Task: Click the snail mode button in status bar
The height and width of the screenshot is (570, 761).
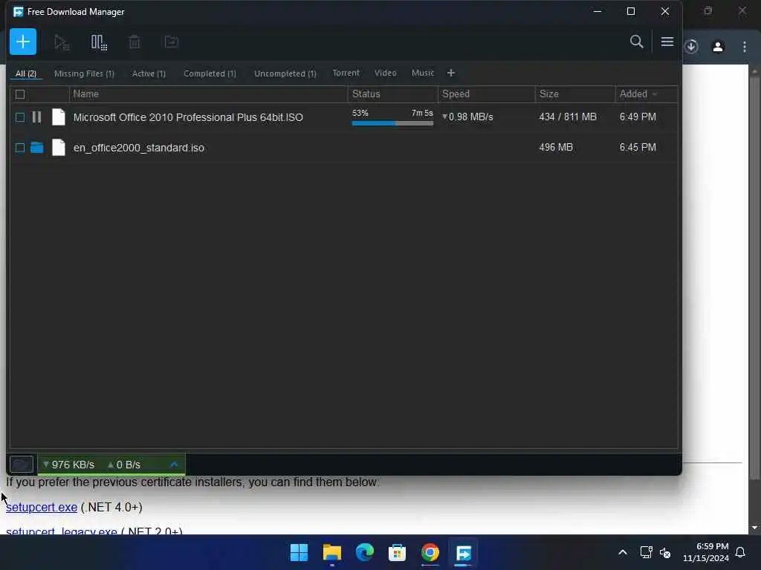Action: click(x=22, y=465)
